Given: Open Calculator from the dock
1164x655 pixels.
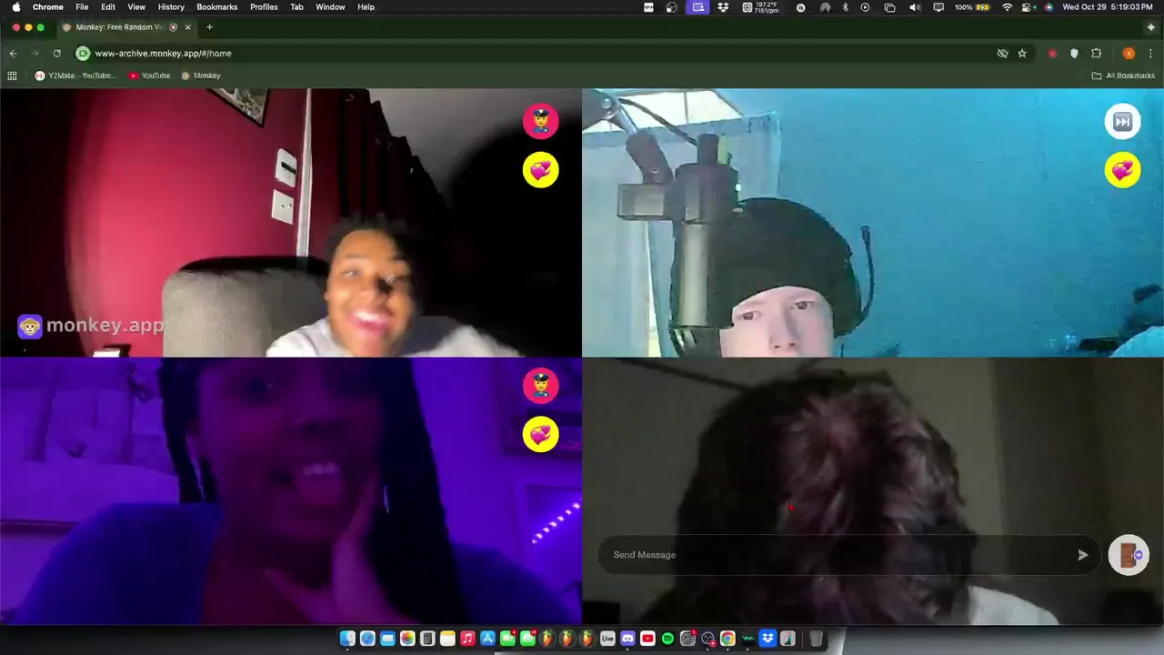Looking at the screenshot, I should 427,639.
